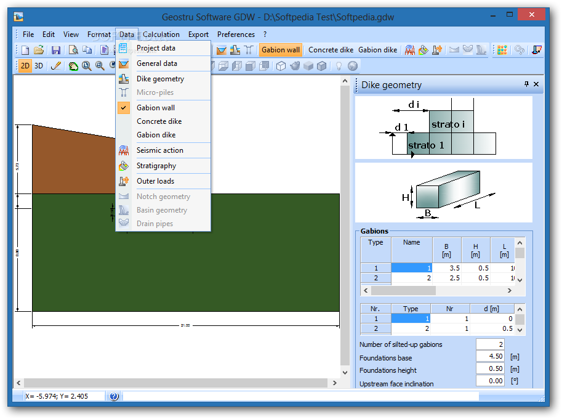Click the teapot render icon
The image size is (562, 419).
tap(295, 66)
